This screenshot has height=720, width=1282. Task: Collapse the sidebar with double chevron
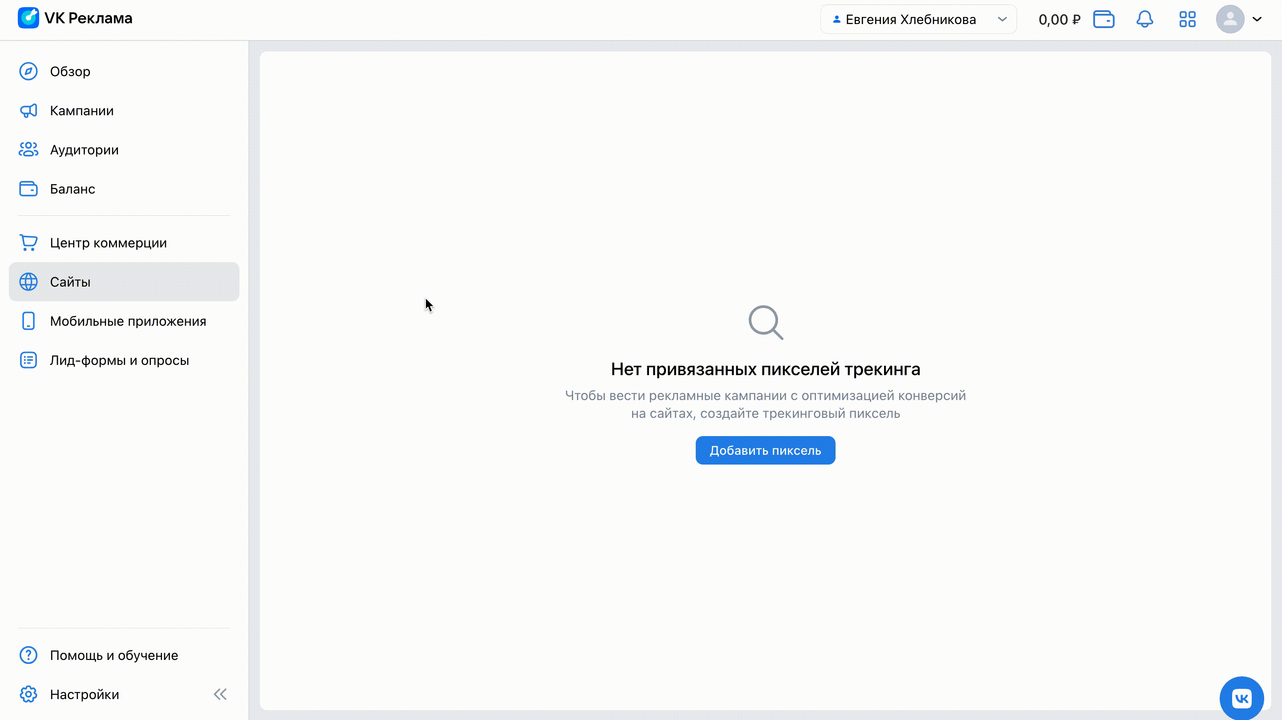point(220,694)
